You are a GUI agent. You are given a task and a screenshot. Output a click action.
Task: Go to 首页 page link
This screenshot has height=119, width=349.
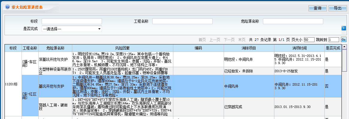pyautogui.click(x=202, y=40)
